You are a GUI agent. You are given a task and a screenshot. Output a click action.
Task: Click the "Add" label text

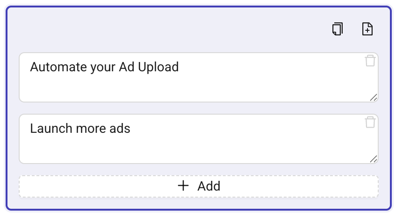pos(209,186)
